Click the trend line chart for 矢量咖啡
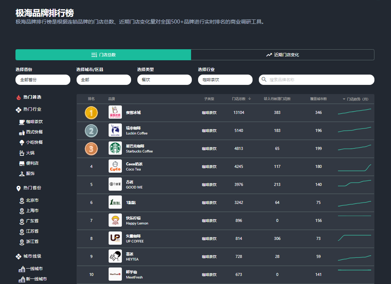Screen dimensions: 391x284 coord(354,238)
